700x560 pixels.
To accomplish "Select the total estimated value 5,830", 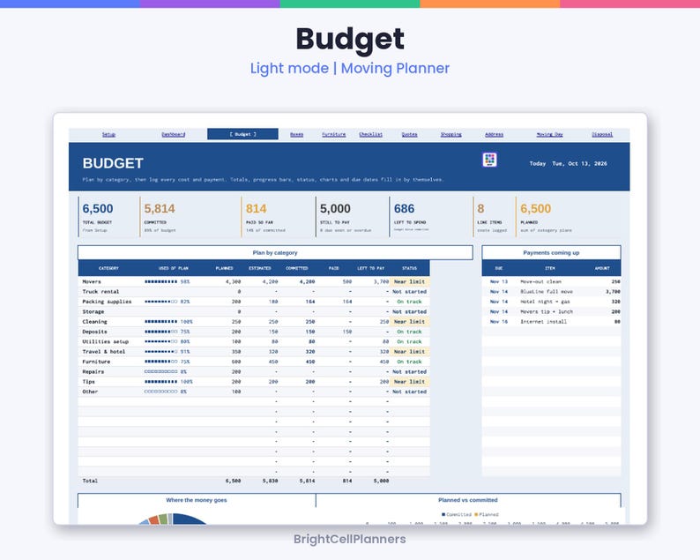I will pos(270,481).
